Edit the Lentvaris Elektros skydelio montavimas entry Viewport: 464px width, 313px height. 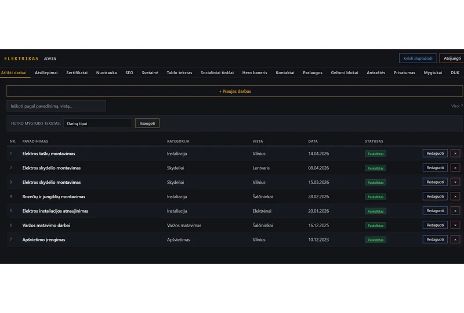pos(435,168)
